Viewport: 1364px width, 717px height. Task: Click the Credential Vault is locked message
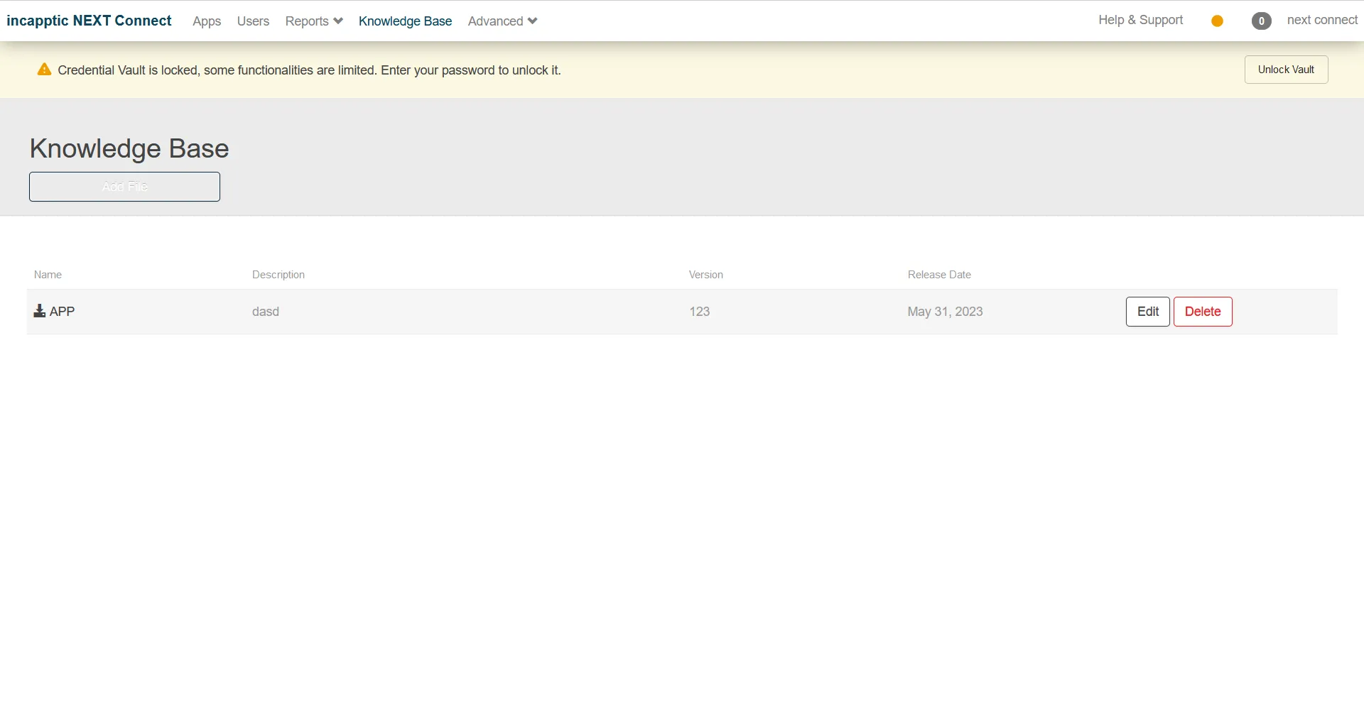(309, 70)
